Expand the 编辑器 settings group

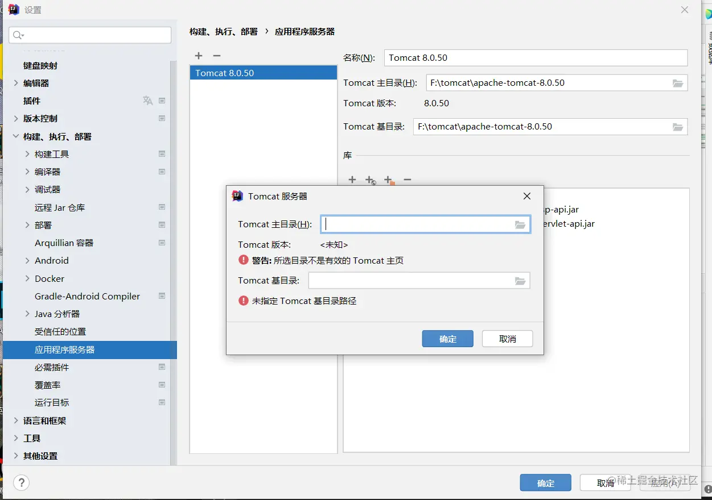pyautogui.click(x=16, y=83)
